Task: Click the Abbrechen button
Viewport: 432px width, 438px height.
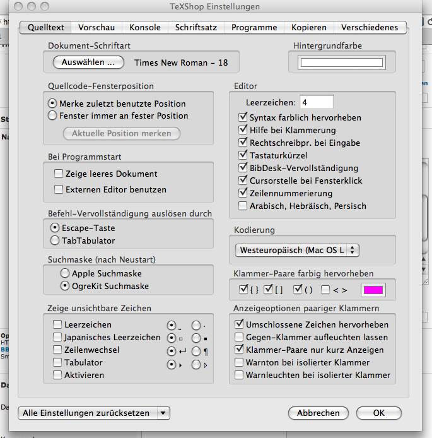Action: (318, 413)
